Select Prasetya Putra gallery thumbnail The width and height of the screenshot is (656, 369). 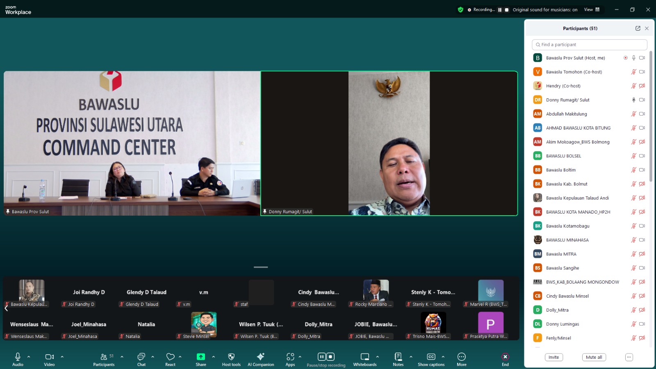[x=491, y=325]
